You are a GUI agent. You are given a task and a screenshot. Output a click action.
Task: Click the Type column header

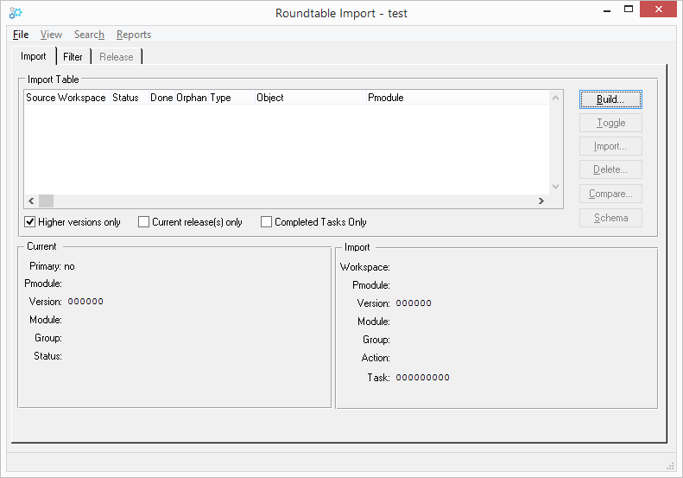[231, 98]
